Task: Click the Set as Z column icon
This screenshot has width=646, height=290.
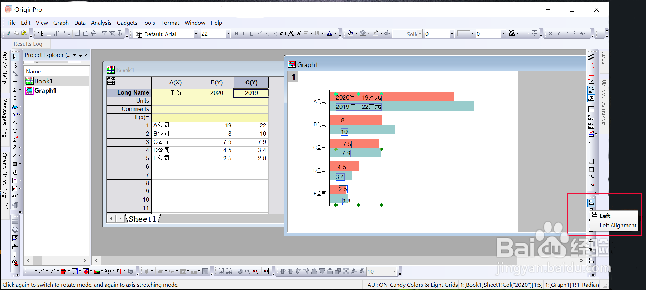Action: coord(566,33)
